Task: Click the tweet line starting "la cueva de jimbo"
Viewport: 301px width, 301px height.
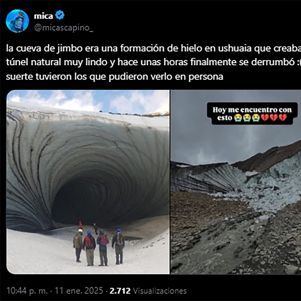Action: click(153, 48)
